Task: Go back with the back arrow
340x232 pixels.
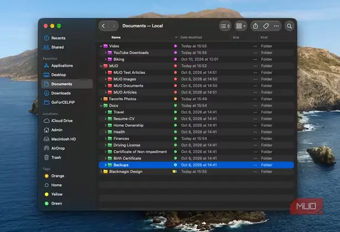Action: pyautogui.click(x=104, y=26)
